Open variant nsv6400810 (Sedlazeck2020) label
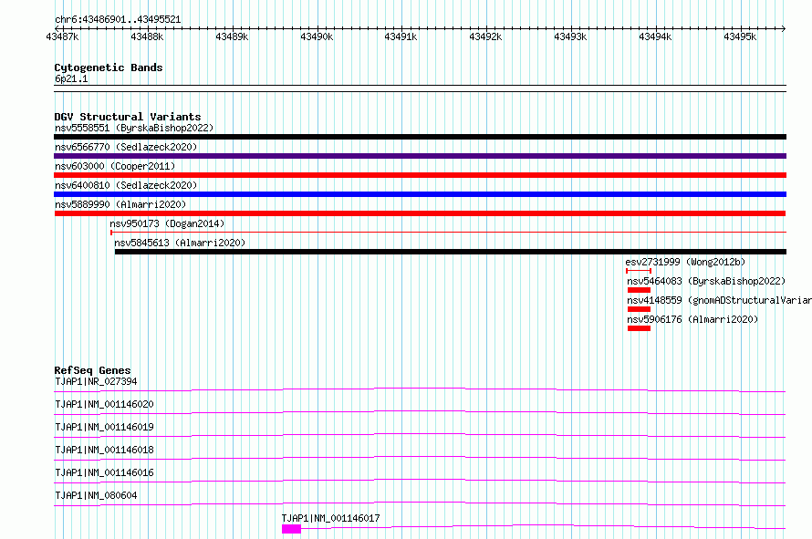Screen dimensions: 812x539 pyautogui.click(x=126, y=185)
